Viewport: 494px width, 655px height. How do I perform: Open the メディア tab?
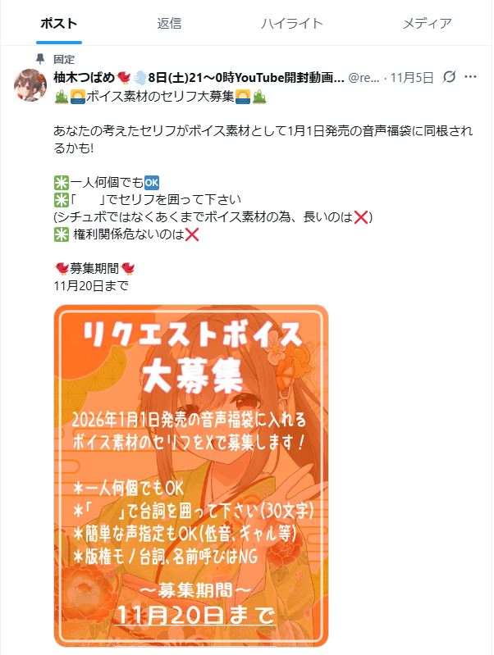(427, 24)
